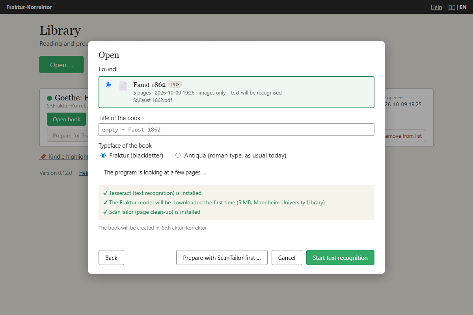473x315 pixels.
Task: Cancel the Open dialog
Action: click(287, 258)
